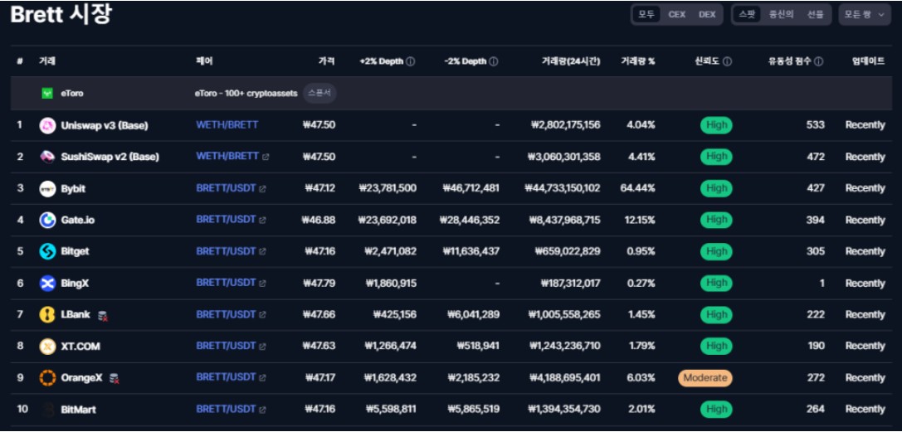
Task: Click the info icon beside 유동성 점수 header
Action: pos(818,61)
